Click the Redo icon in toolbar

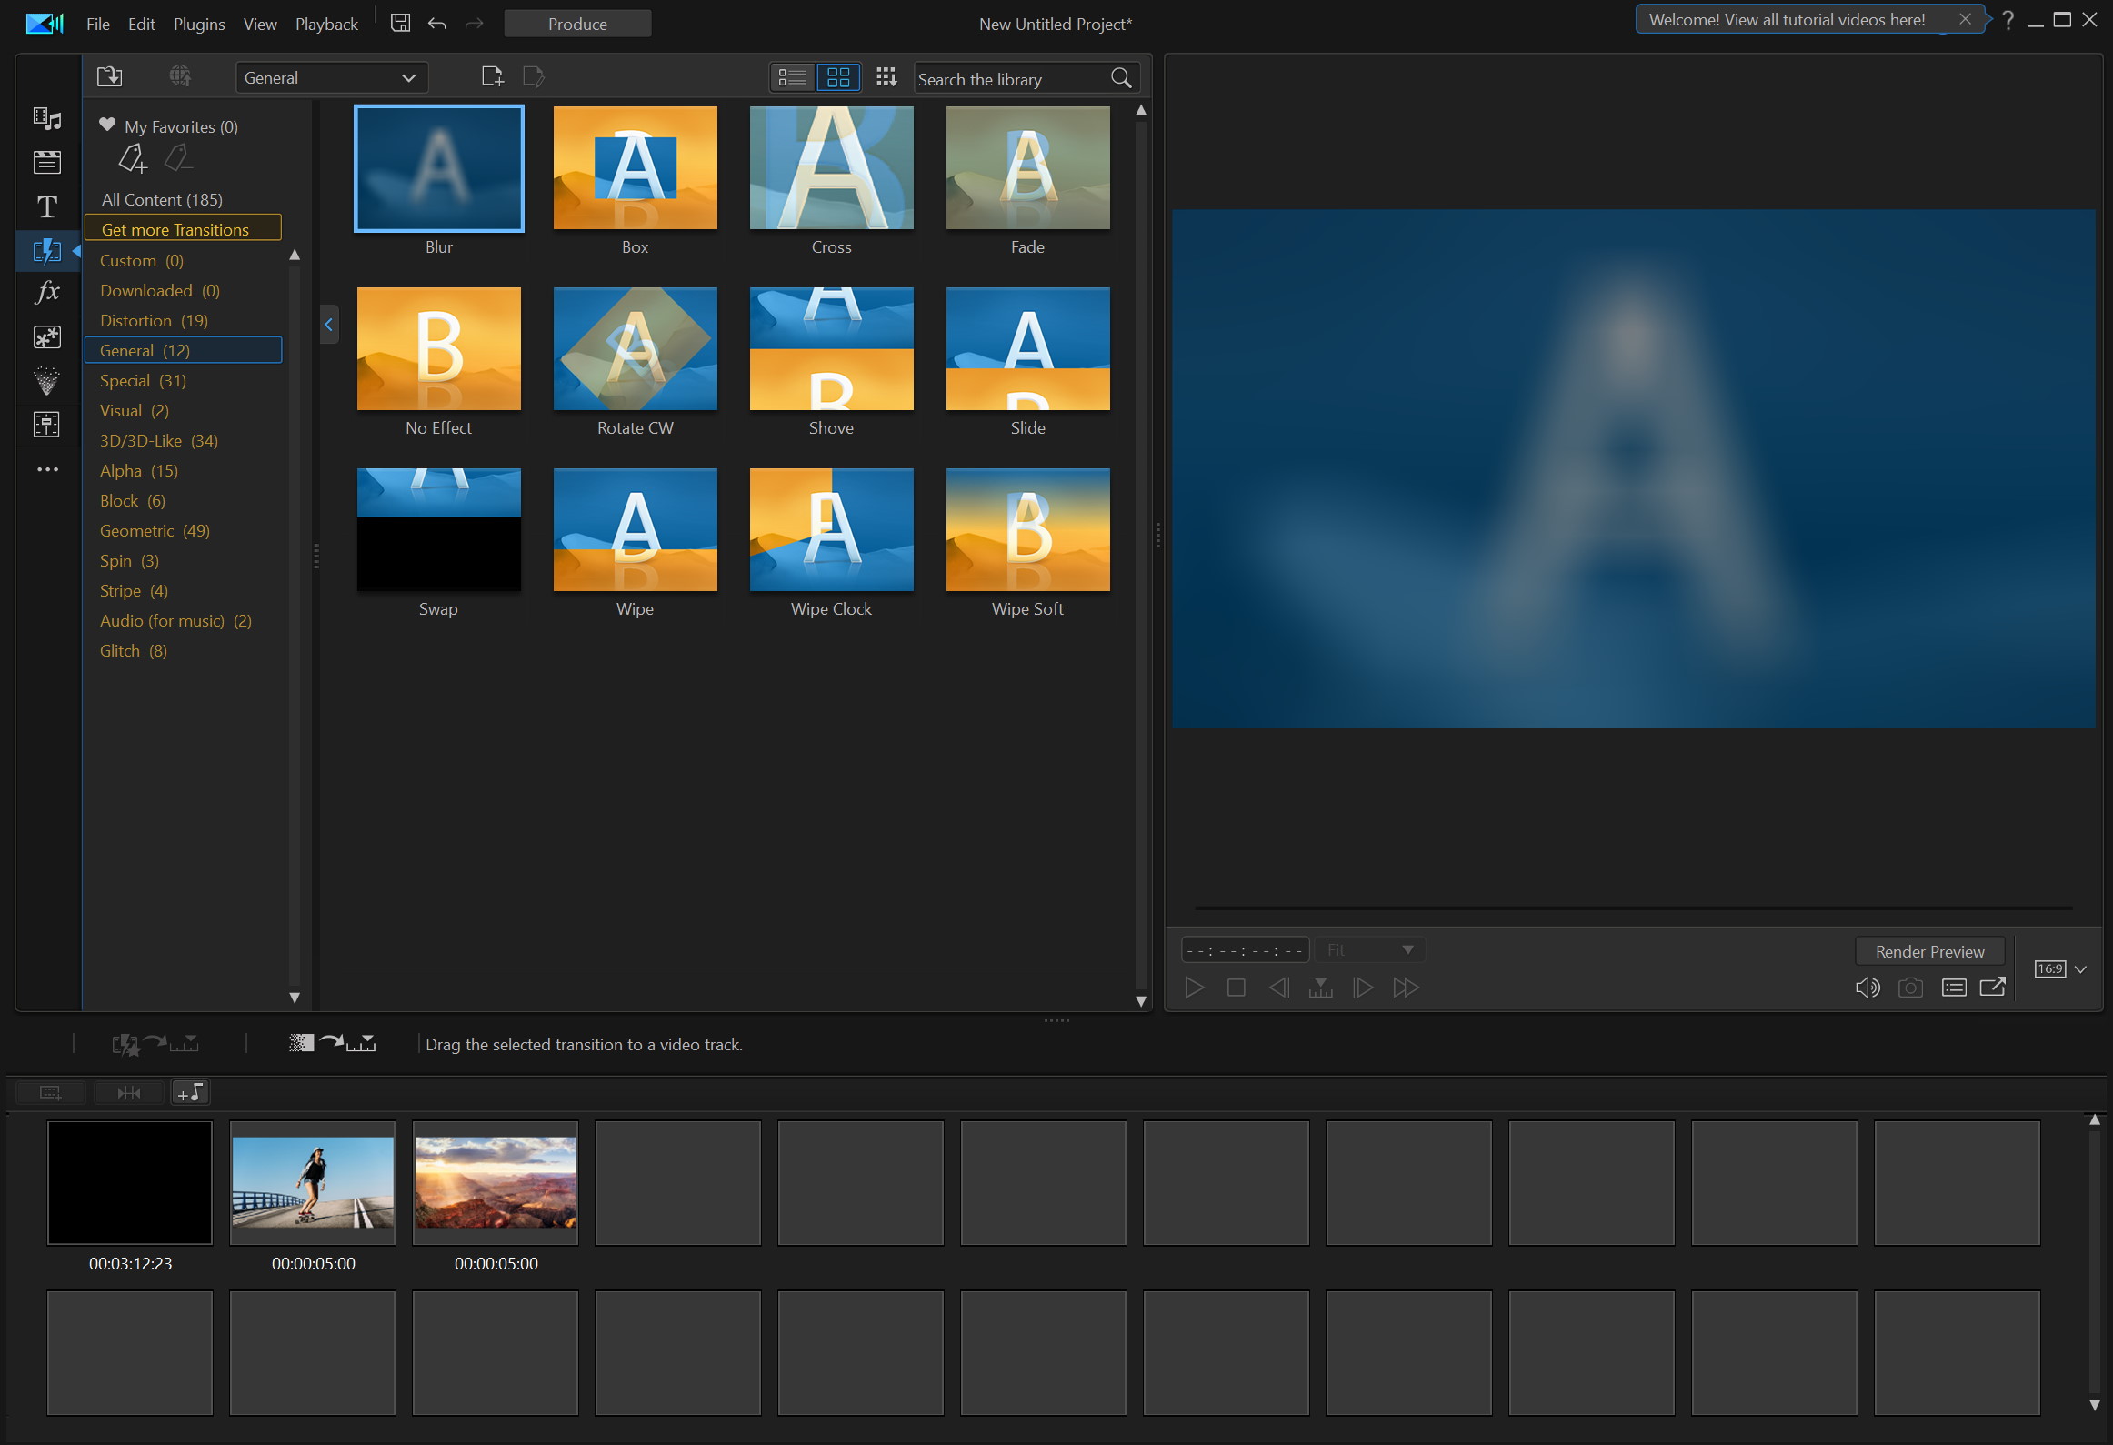coord(476,24)
